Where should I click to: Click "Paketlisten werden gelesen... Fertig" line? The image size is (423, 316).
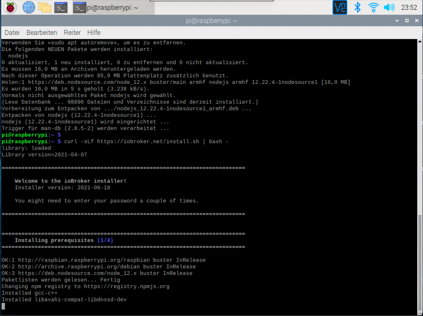click(x=61, y=280)
